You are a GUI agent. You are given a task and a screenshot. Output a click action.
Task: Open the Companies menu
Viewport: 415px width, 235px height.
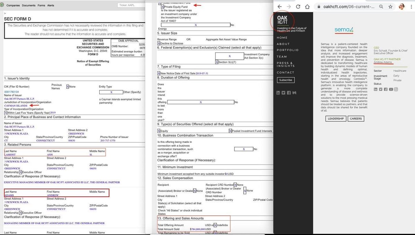tap(13, 6)
